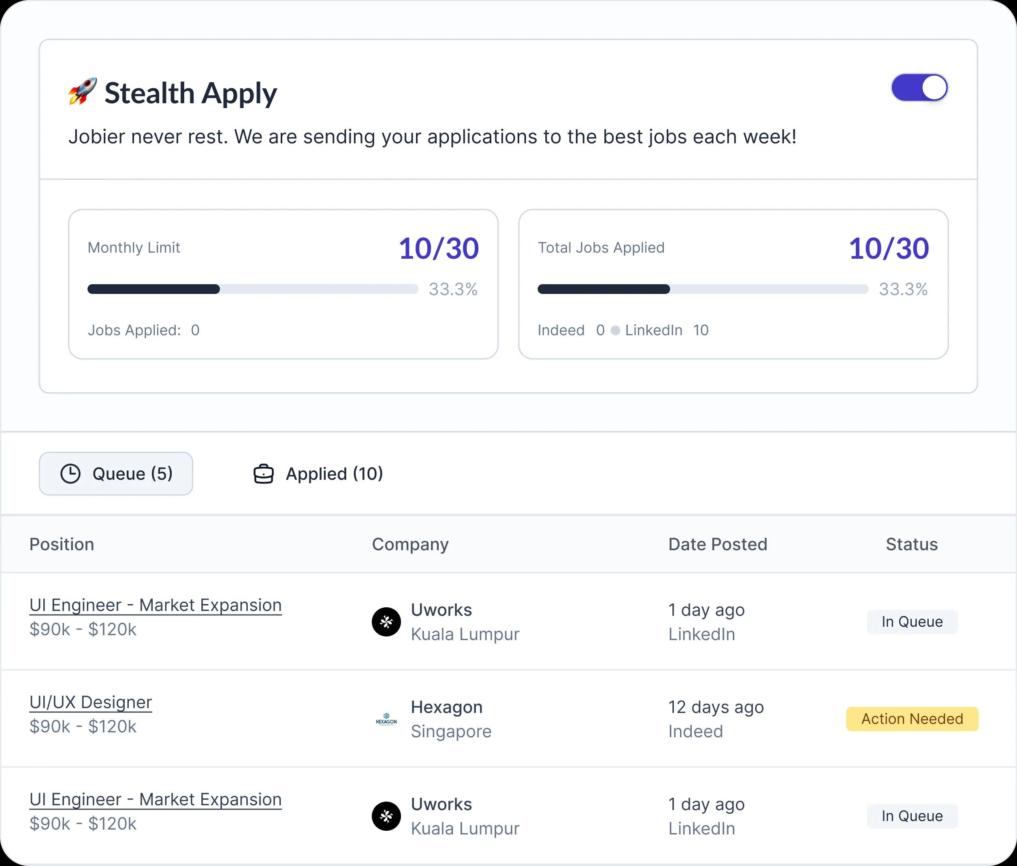Click the Action Needed status badge
This screenshot has height=866, width=1017.
pos(912,719)
